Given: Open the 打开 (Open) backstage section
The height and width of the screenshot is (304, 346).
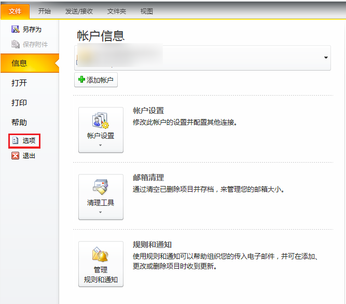Looking at the screenshot, I should pos(20,83).
